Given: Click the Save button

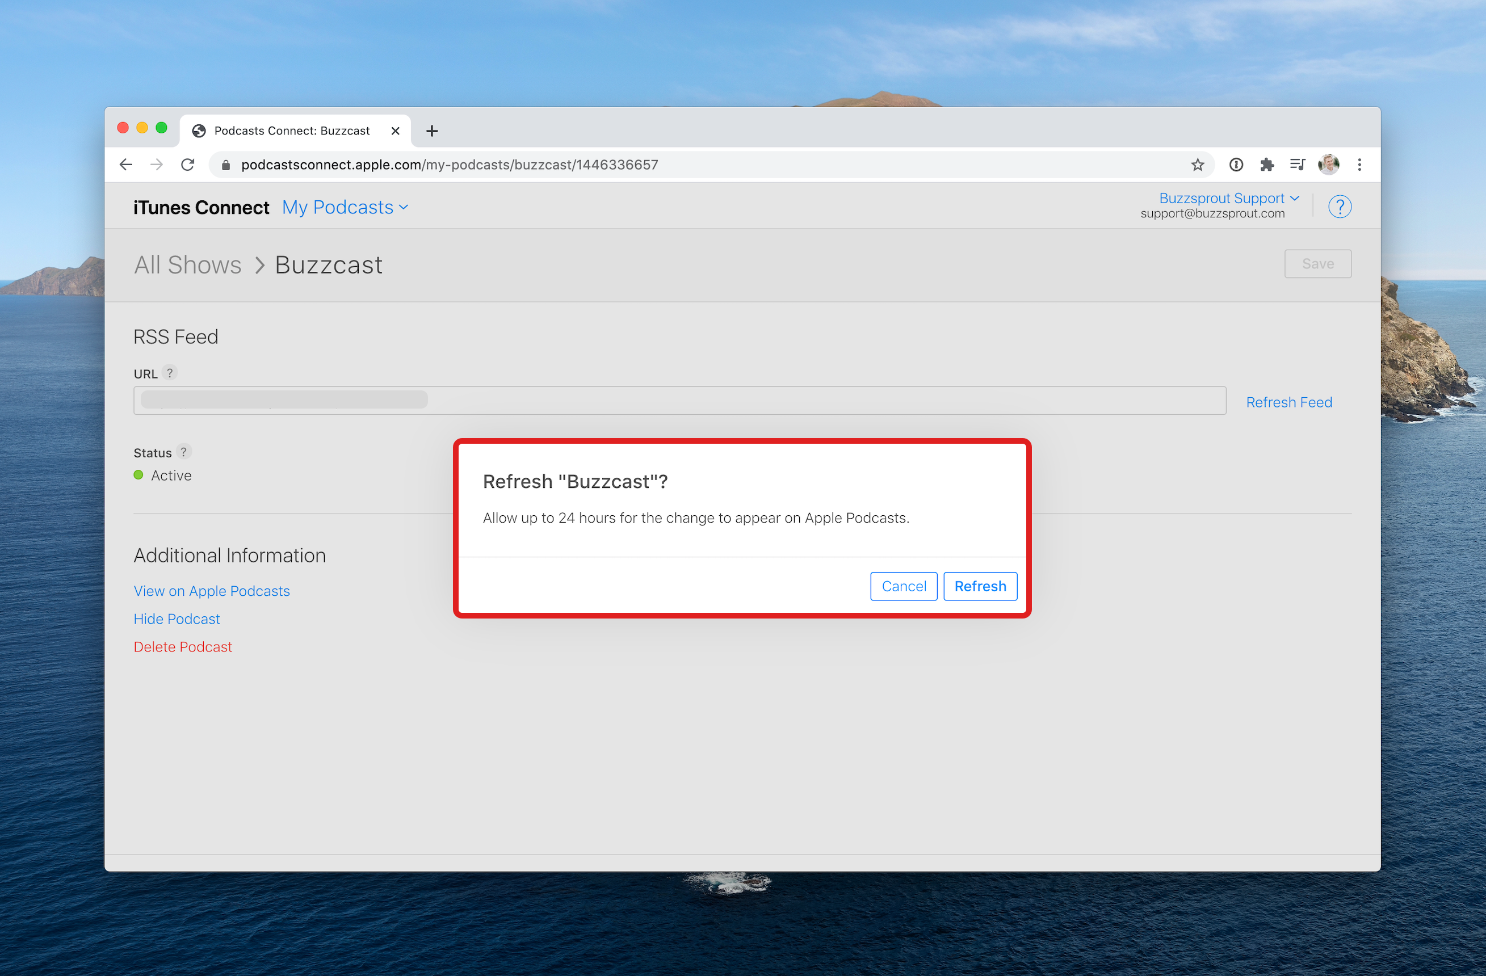Looking at the screenshot, I should point(1317,264).
